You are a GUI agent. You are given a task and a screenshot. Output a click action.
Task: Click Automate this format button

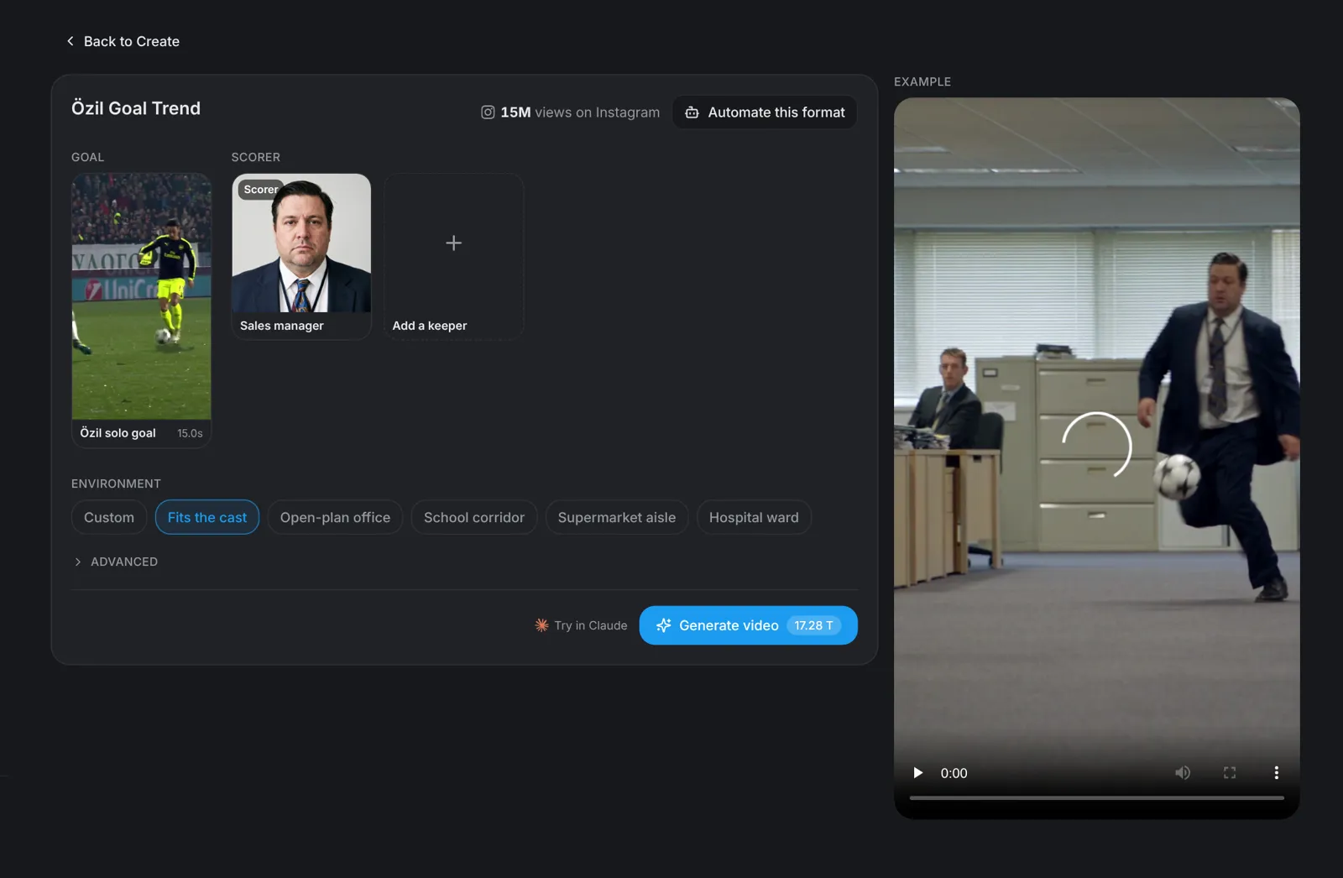(765, 112)
